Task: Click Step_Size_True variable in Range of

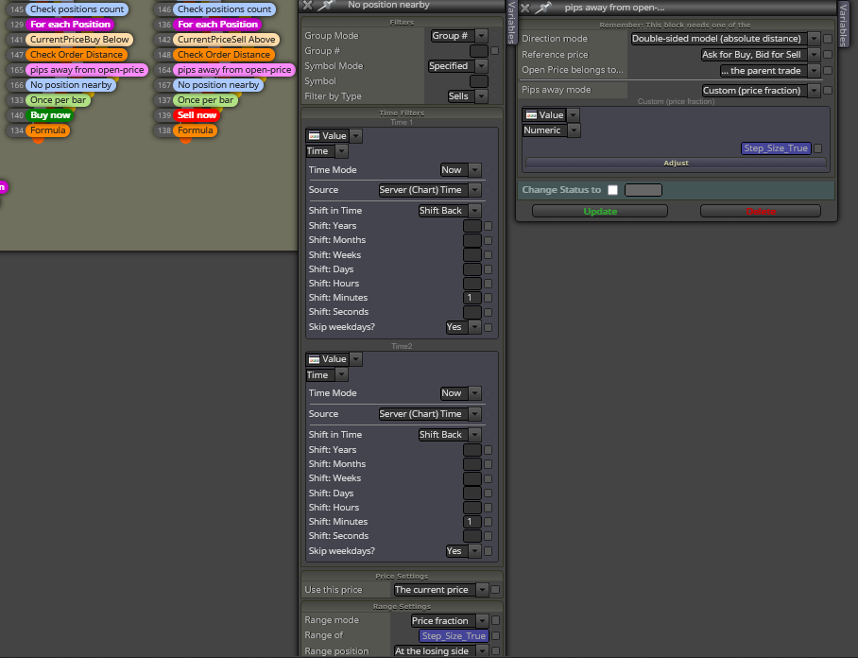Action: [454, 636]
